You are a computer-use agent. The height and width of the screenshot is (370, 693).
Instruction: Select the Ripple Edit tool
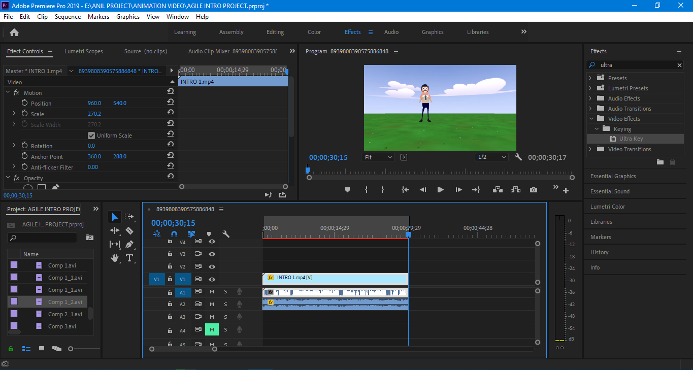point(115,231)
